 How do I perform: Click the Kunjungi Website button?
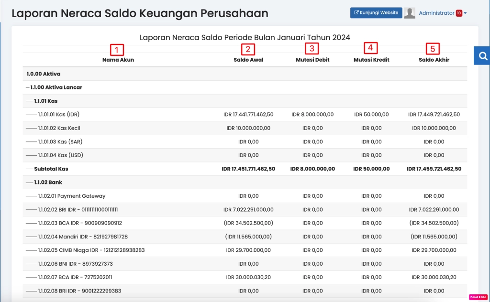click(x=376, y=12)
